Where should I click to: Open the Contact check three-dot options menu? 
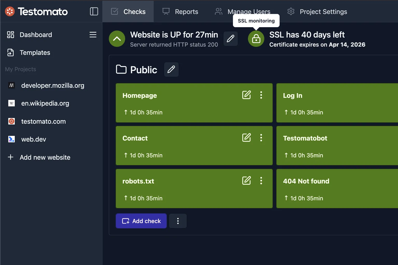click(261, 138)
